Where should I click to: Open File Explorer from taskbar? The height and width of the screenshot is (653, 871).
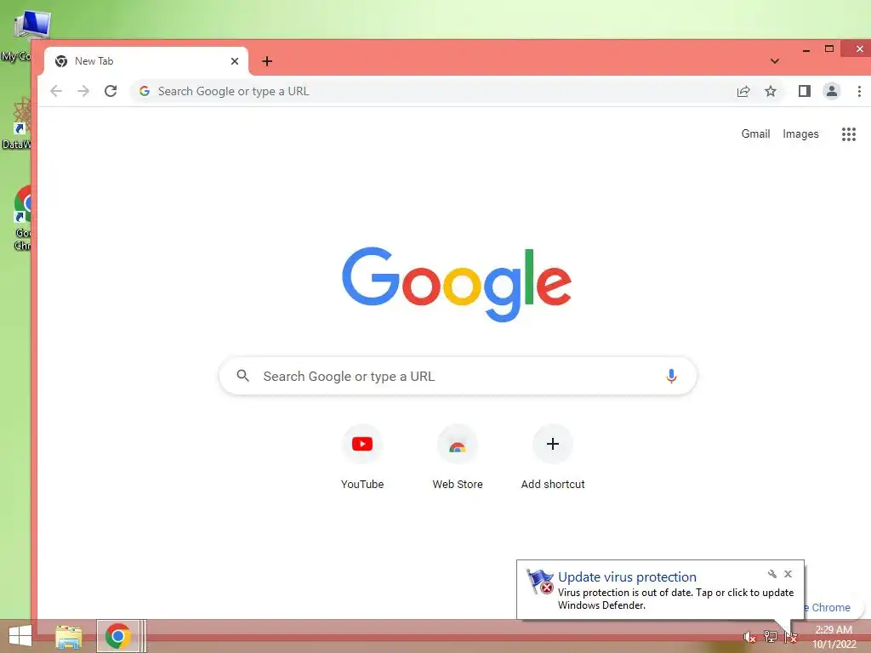tap(69, 636)
